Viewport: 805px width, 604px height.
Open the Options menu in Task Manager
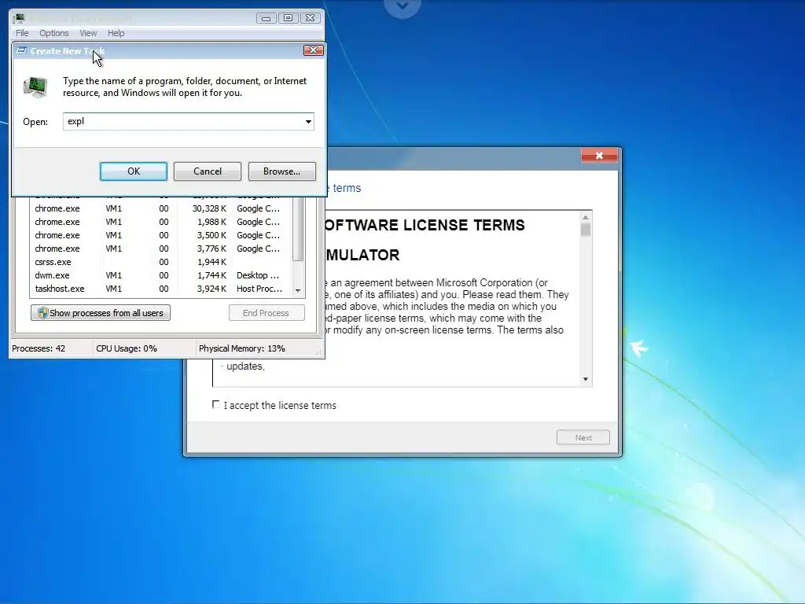[x=54, y=33]
